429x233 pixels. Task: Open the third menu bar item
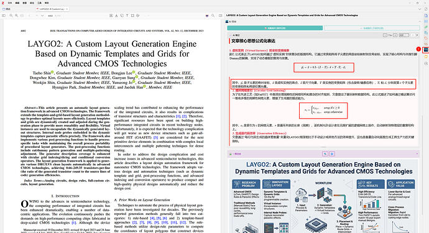pyautogui.click(x=25, y=2)
